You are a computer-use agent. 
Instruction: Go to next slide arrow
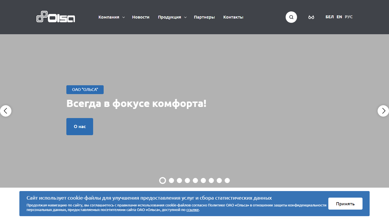(383, 111)
